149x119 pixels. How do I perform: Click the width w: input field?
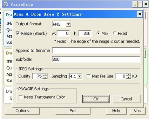pos(63,33)
